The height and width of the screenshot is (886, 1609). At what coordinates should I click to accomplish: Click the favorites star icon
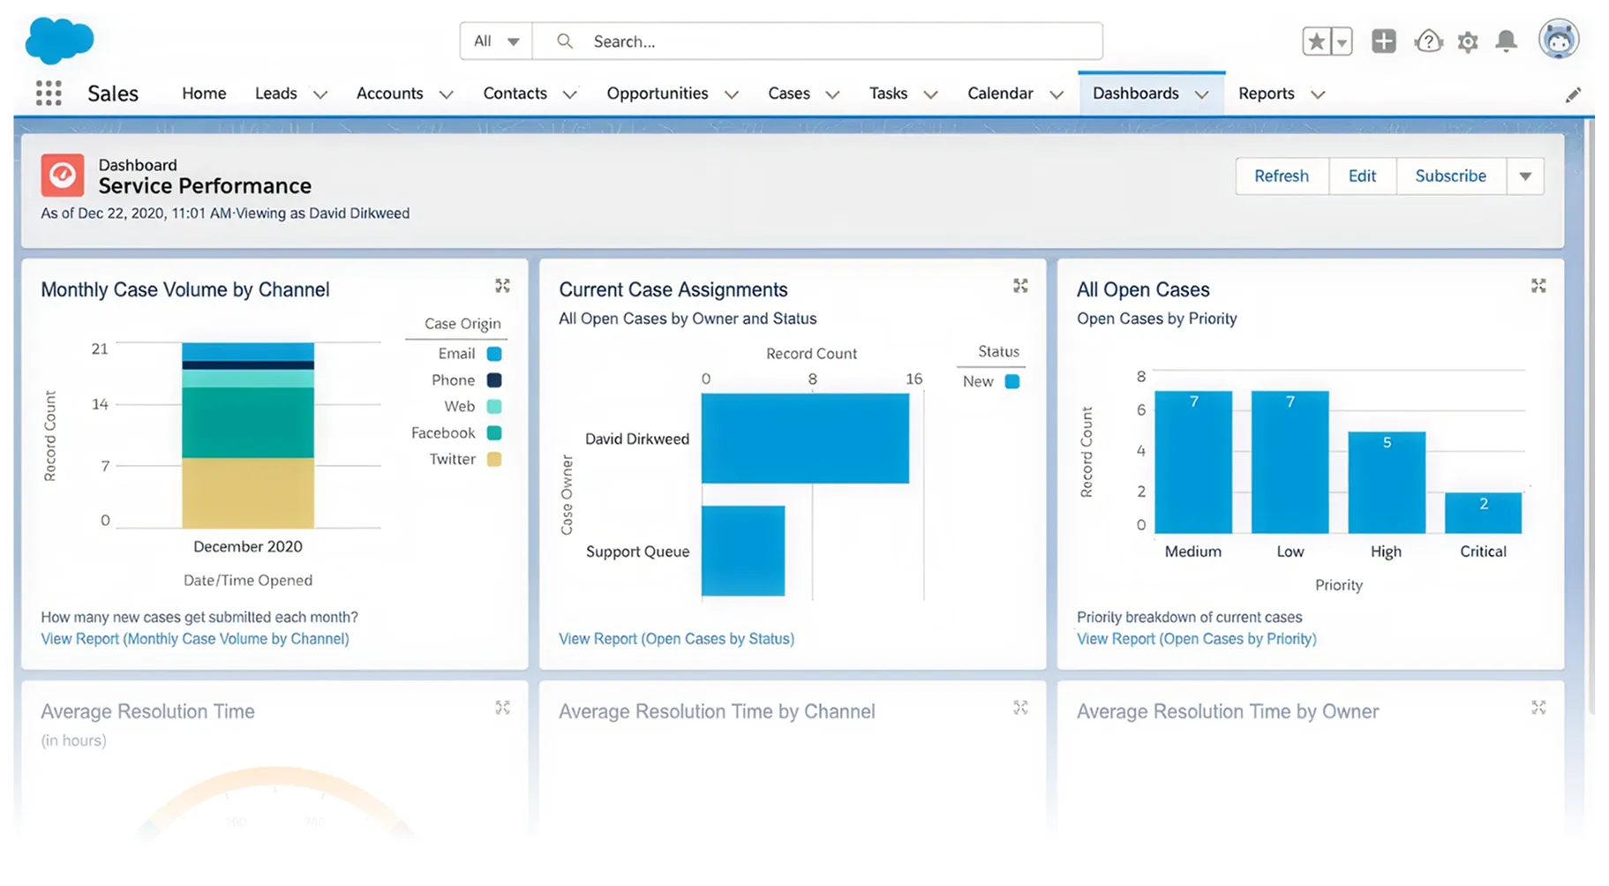1315,41
